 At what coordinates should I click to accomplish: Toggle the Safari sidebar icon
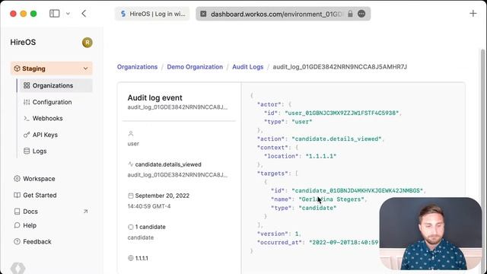[x=54, y=14]
